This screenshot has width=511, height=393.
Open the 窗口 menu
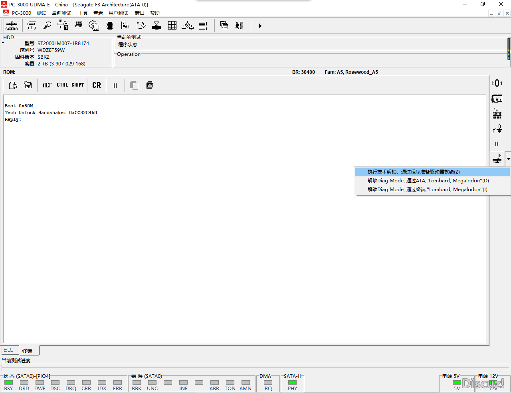pyautogui.click(x=140, y=13)
